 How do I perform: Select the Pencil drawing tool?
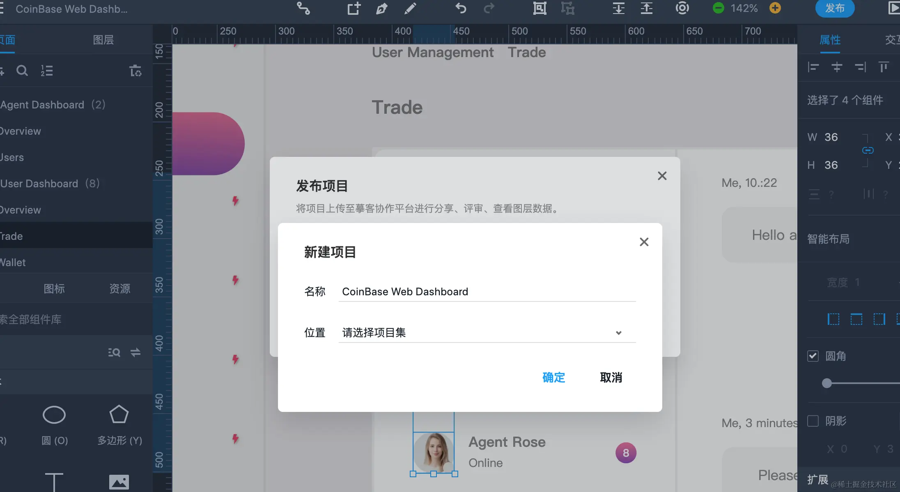(x=410, y=9)
